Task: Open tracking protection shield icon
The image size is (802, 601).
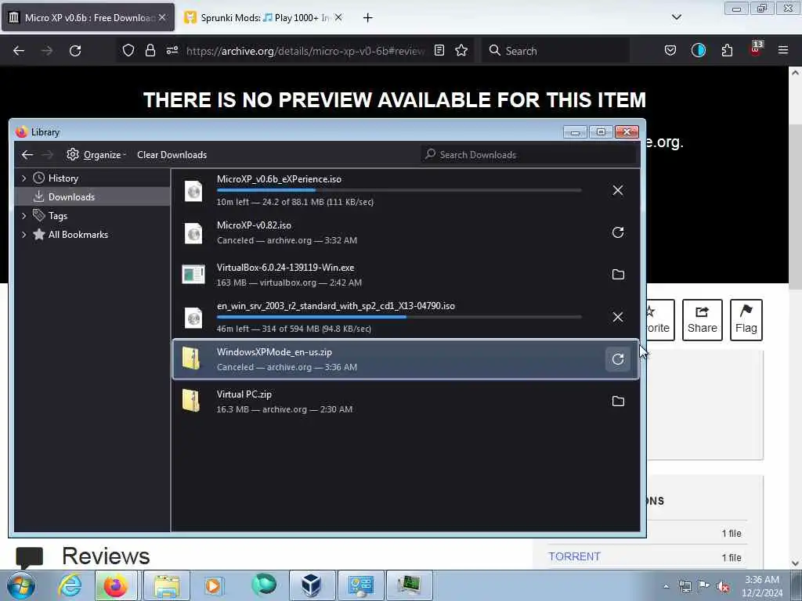Action: [128, 50]
